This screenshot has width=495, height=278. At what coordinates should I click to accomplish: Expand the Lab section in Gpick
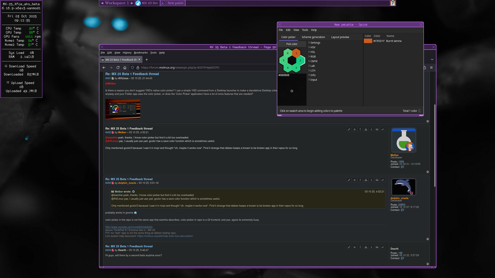coord(311,66)
